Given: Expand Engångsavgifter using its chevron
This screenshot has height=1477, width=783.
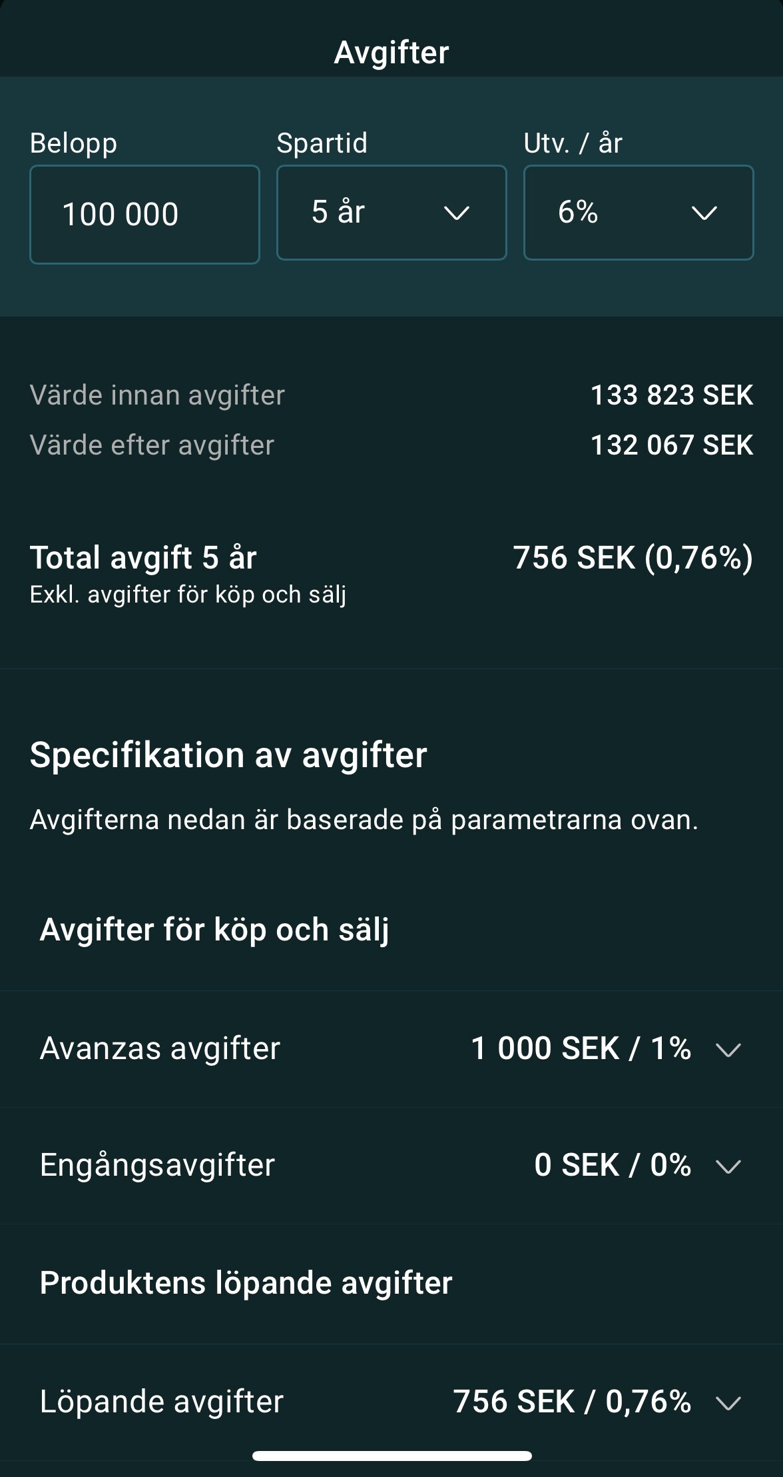Looking at the screenshot, I should [x=728, y=1166].
